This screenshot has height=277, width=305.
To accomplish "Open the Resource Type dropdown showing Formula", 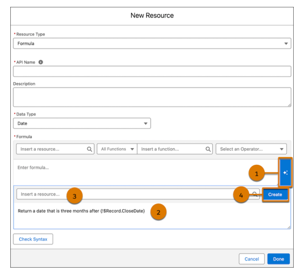I will (x=152, y=43).
